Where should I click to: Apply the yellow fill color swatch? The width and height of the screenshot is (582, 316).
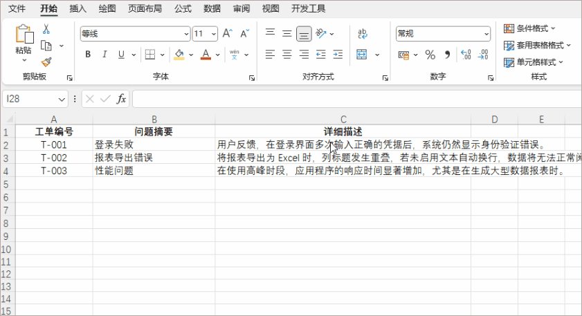[179, 55]
